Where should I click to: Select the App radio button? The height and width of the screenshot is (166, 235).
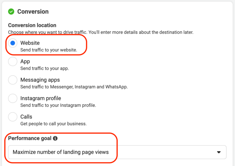(13, 62)
